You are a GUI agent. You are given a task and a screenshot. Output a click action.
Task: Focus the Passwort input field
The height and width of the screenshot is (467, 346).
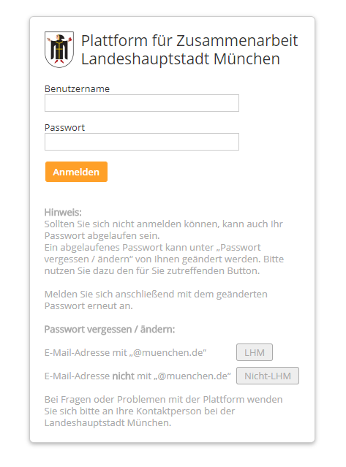coord(142,142)
